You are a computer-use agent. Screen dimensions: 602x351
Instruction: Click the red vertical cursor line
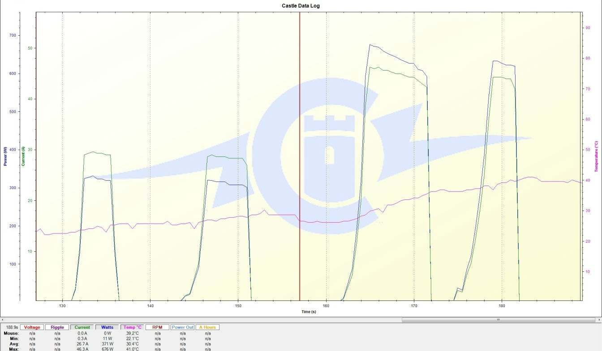300,134
